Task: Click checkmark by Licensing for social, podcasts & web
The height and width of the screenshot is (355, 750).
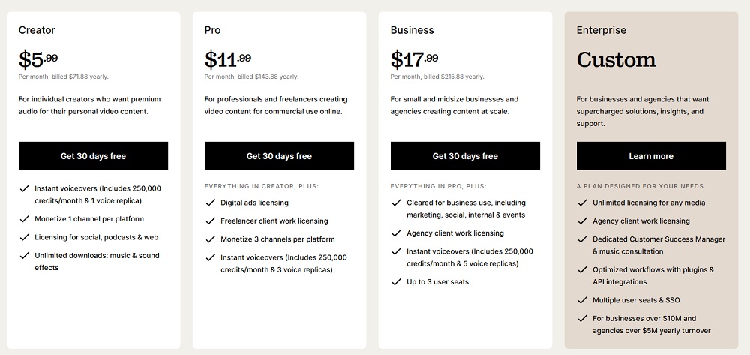Action: pyautogui.click(x=25, y=237)
